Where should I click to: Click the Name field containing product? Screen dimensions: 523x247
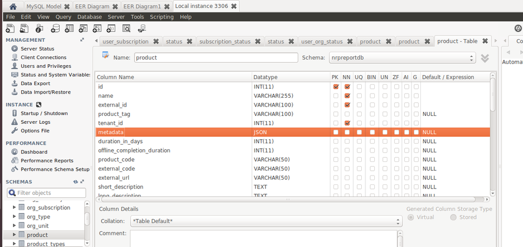[216, 57]
